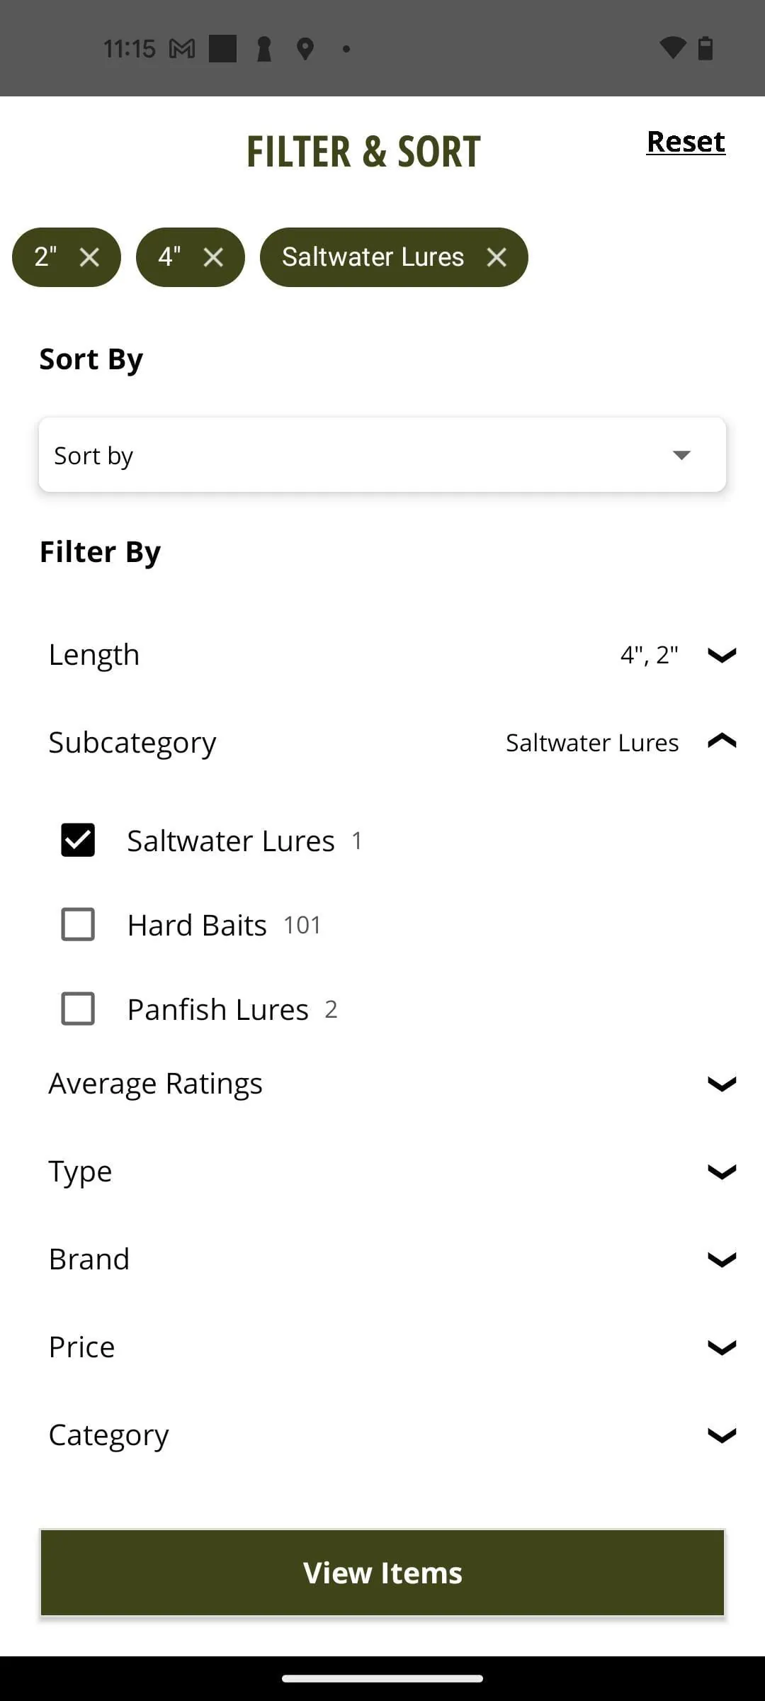Remove the Saltwater Lures chip
The image size is (765, 1701).
point(497,257)
